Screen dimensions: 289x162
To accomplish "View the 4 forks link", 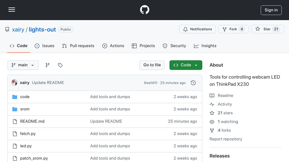I will (220, 130).
